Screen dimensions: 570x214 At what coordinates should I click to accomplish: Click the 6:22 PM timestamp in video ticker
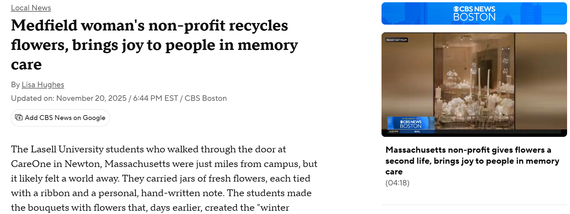tap(394, 132)
